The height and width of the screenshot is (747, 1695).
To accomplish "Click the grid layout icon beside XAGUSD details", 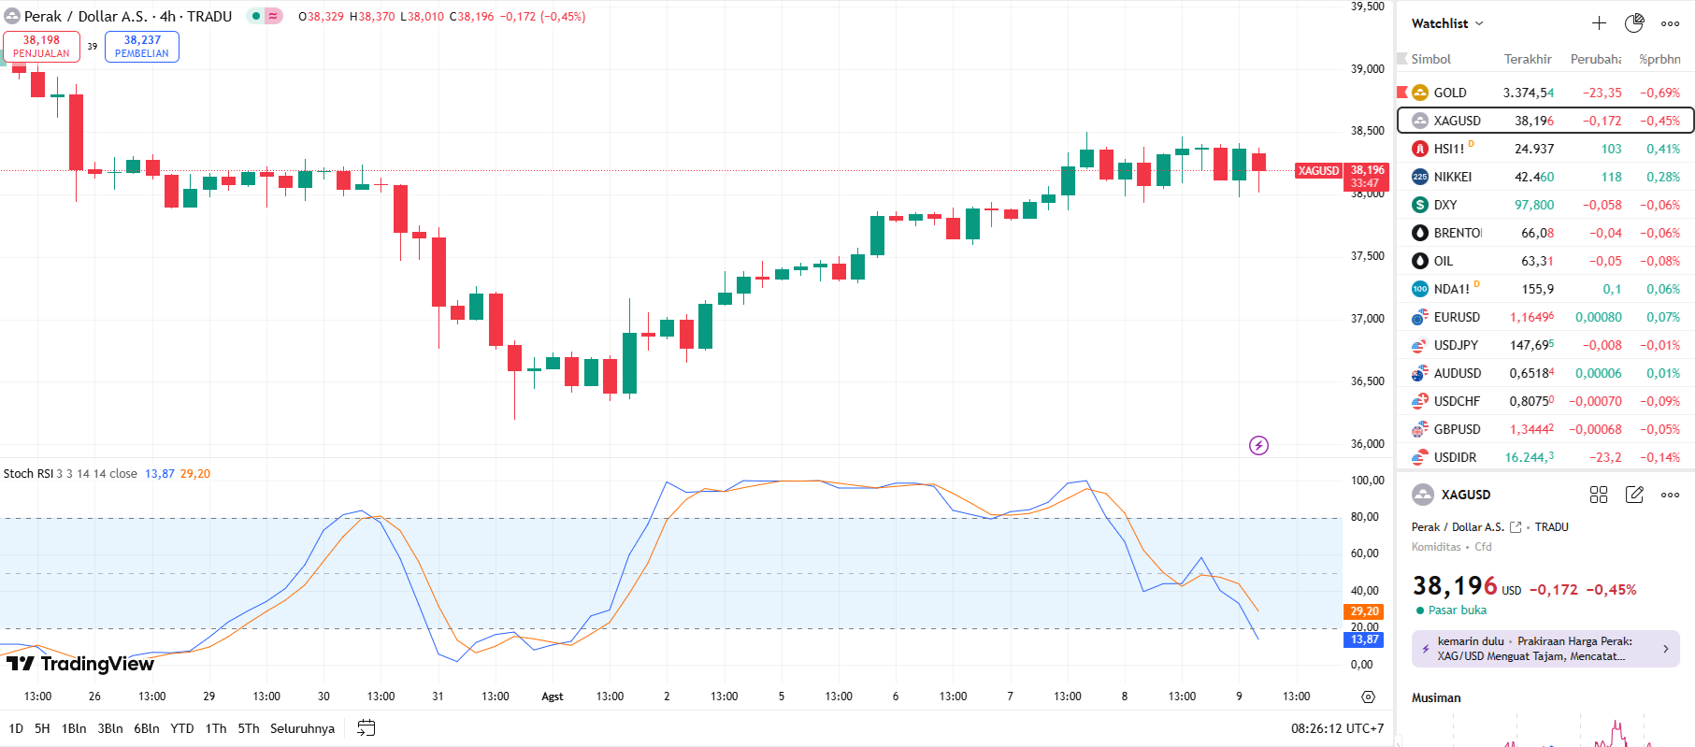I will (x=1599, y=495).
